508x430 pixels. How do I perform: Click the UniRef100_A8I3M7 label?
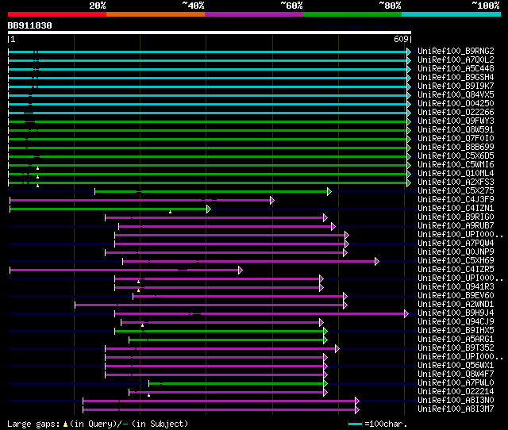pos(456,409)
